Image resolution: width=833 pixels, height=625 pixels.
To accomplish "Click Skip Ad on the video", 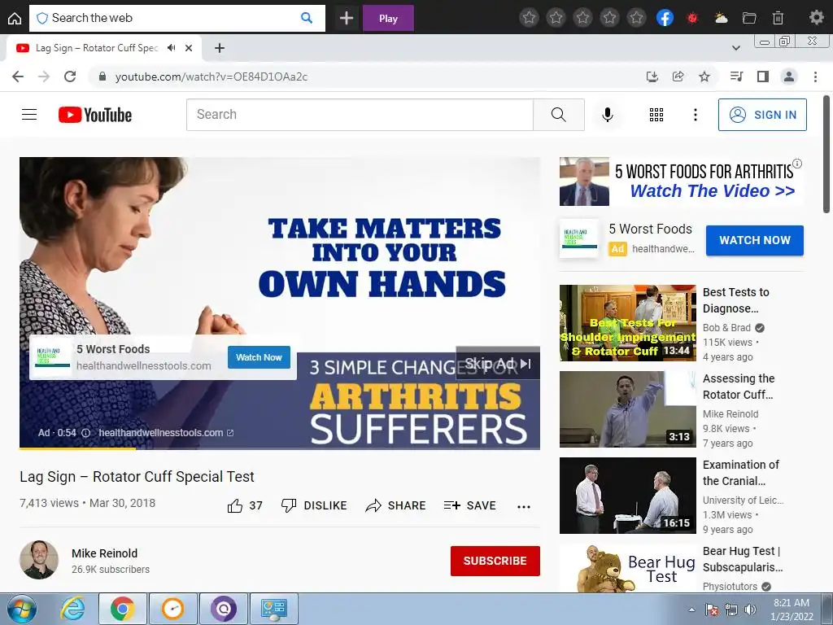I will [x=498, y=364].
